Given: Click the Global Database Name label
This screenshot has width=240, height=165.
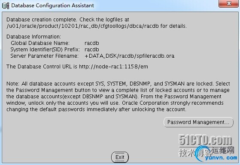Looking at the screenshot, I should (x=40, y=43).
